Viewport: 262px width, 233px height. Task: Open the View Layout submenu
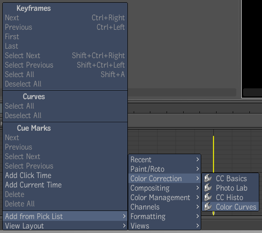[x=65, y=226]
